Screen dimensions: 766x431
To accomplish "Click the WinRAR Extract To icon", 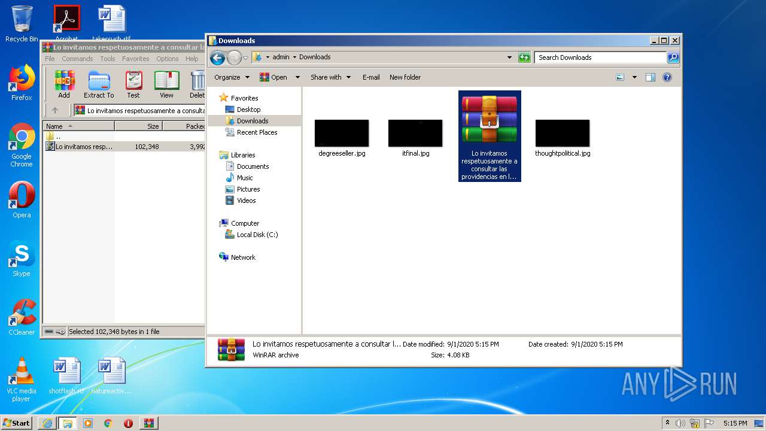I will tap(99, 84).
